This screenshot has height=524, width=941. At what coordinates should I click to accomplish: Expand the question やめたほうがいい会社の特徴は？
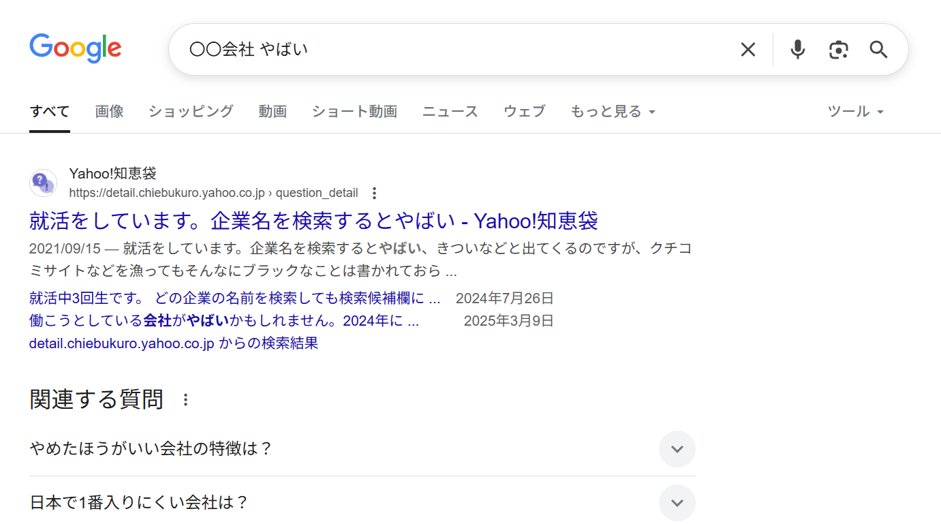click(677, 449)
